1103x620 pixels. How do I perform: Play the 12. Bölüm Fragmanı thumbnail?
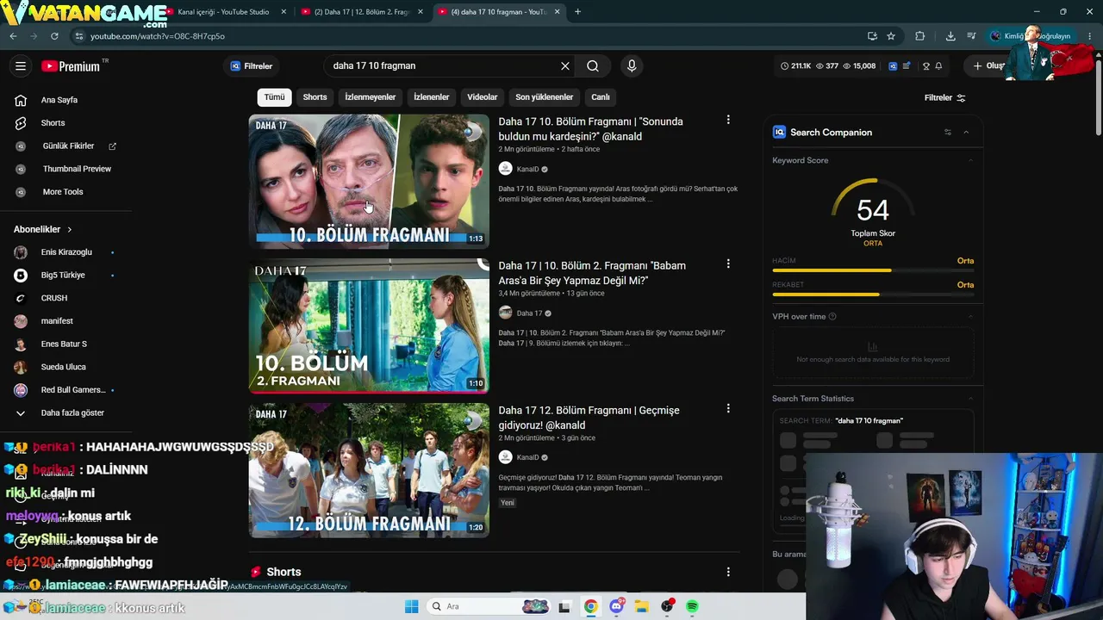369,470
